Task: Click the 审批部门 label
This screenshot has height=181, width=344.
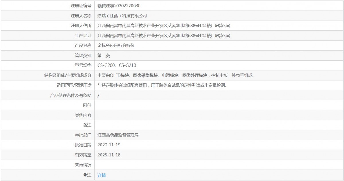Action: point(83,135)
